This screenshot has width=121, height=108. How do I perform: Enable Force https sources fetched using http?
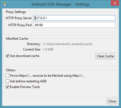click(x=7, y=76)
